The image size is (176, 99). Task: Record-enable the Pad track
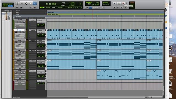pyautogui.click(x=16, y=53)
